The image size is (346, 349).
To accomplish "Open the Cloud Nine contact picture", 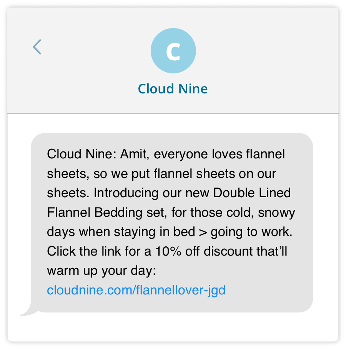I will coord(173,50).
